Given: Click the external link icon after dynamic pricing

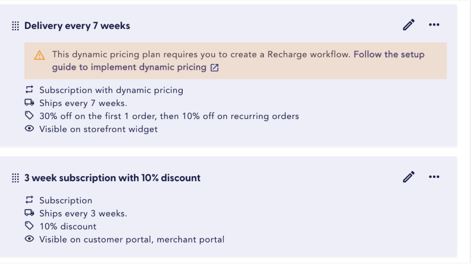Looking at the screenshot, I should [215, 67].
